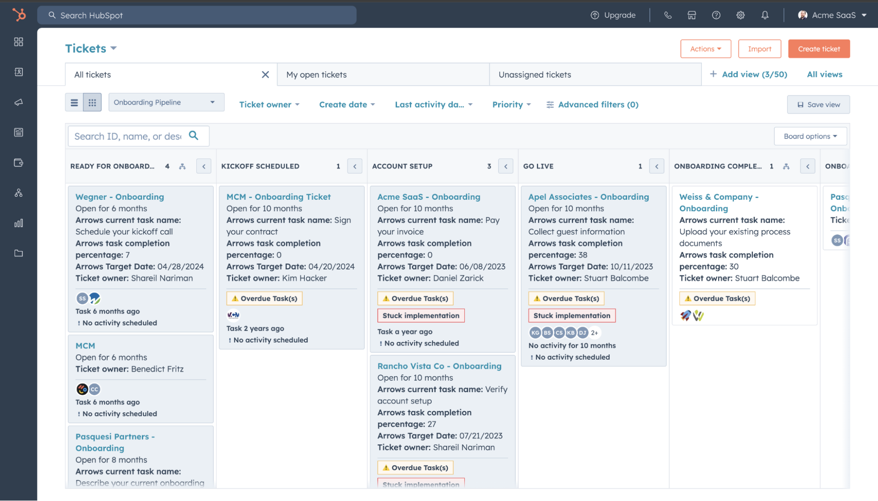
Task: Open the Wegner - Onboarding ticket
Action: coord(119,197)
